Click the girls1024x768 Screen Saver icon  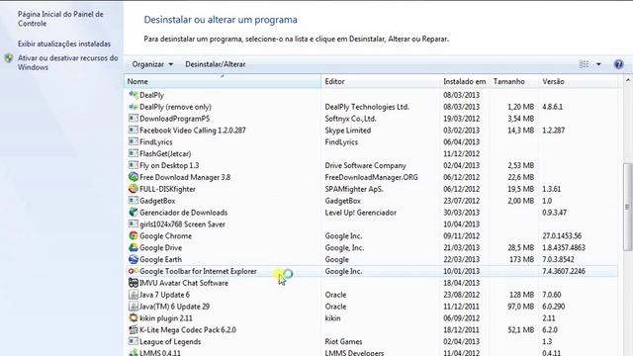[x=134, y=223]
